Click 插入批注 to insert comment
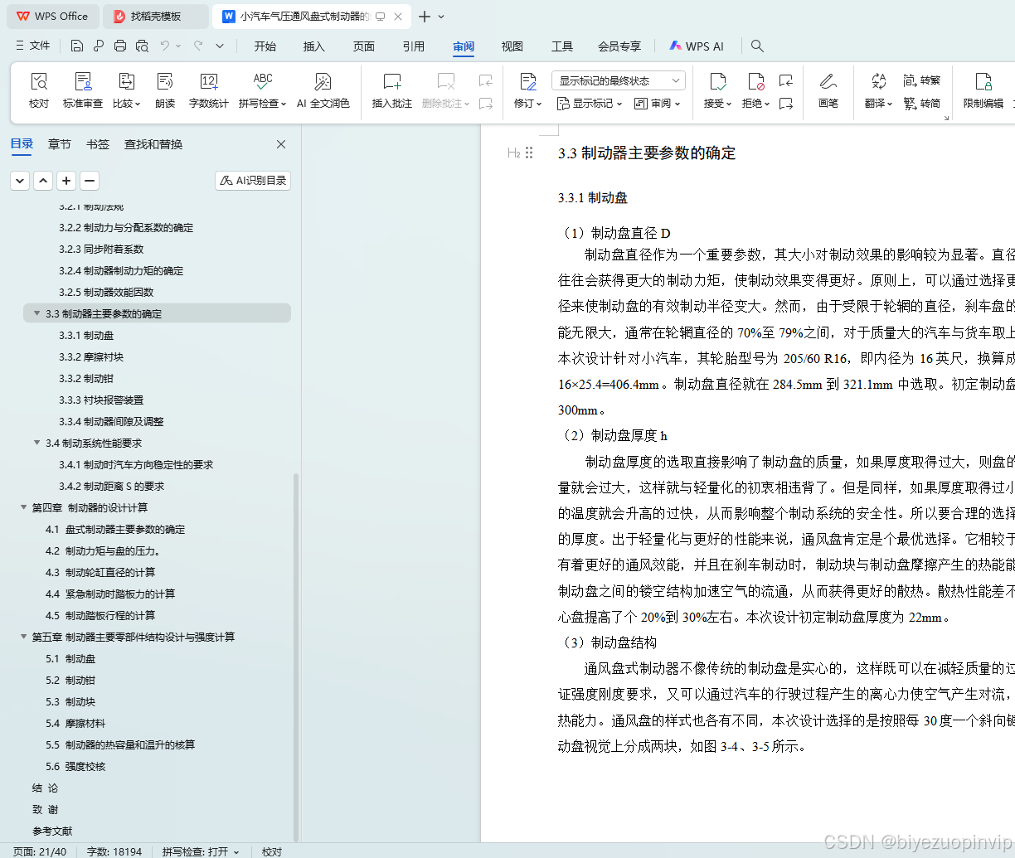Image resolution: width=1015 pixels, height=858 pixels. (x=392, y=90)
